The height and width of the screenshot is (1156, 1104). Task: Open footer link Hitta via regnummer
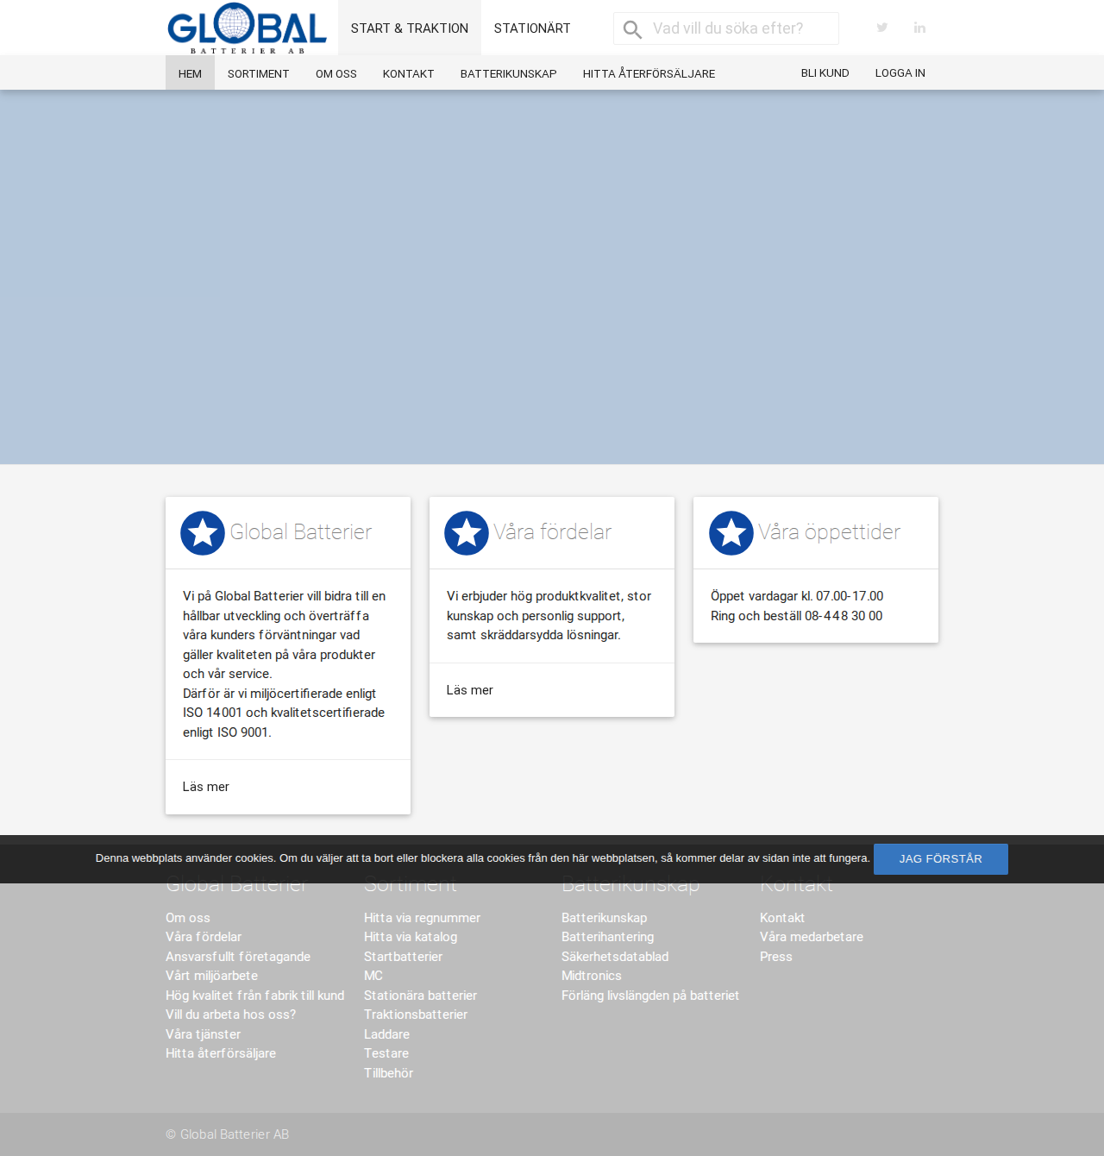pyautogui.click(x=423, y=918)
